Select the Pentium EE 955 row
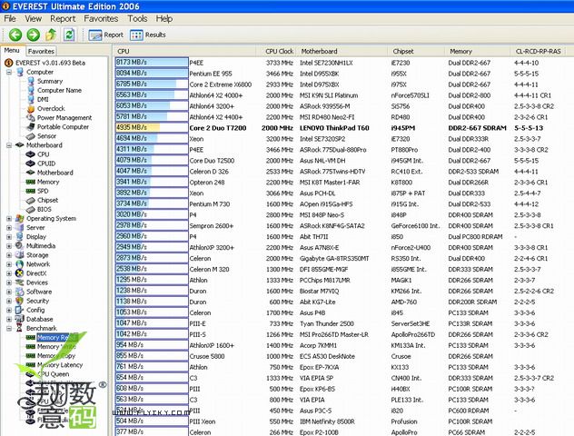Image resolution: width=574 pixels, height=436 pixels. coord(343,74)
